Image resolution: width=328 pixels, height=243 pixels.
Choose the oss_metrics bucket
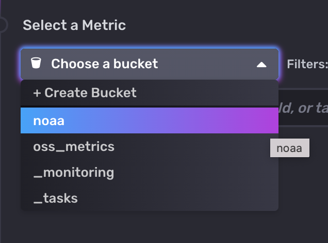click(74, 146)
